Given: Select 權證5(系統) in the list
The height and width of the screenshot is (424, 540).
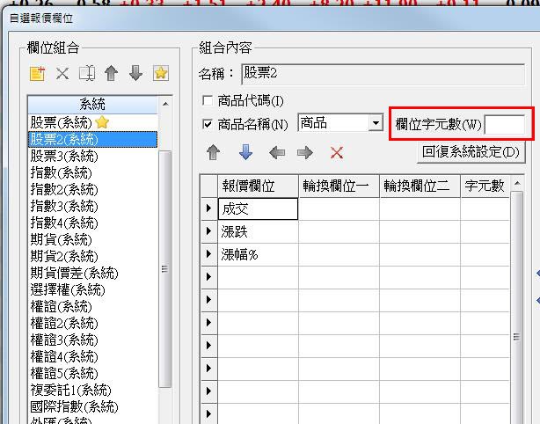Looking at the screenshot, I should (92, 373).
